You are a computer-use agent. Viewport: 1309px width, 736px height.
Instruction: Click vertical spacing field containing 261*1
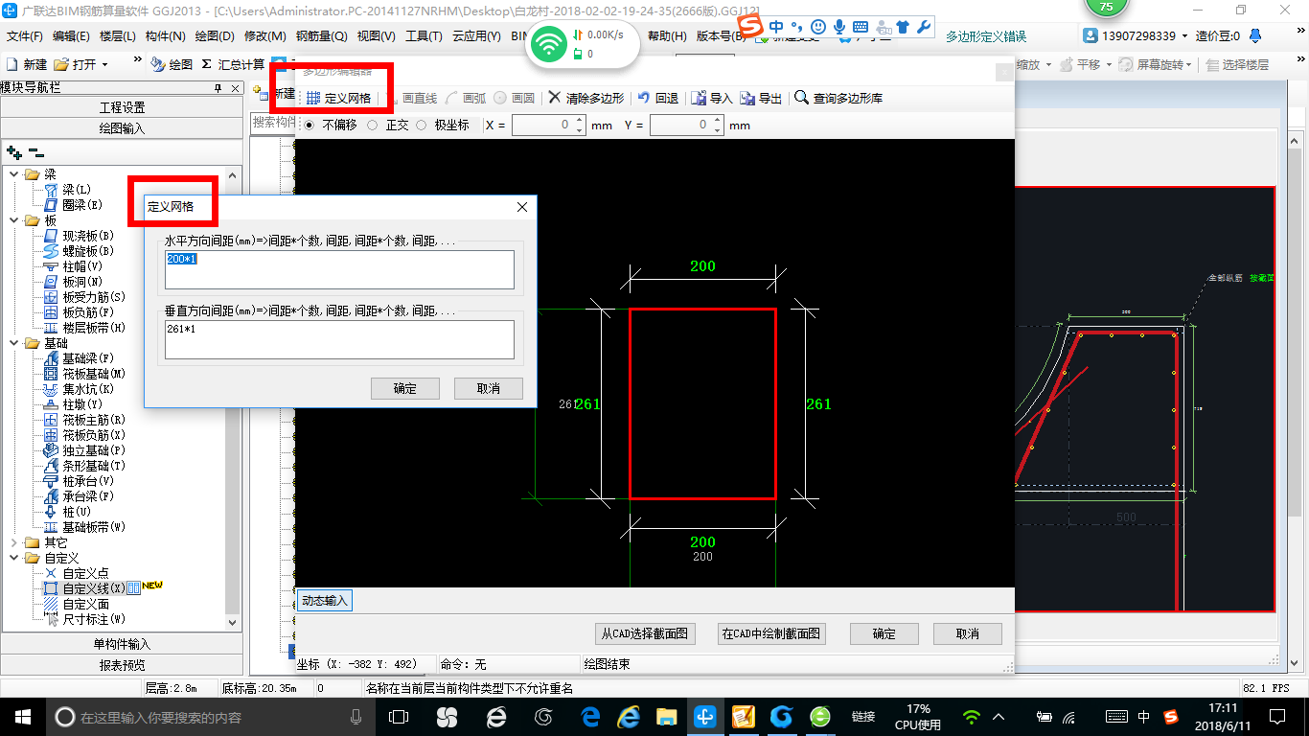tap(339, 339)
